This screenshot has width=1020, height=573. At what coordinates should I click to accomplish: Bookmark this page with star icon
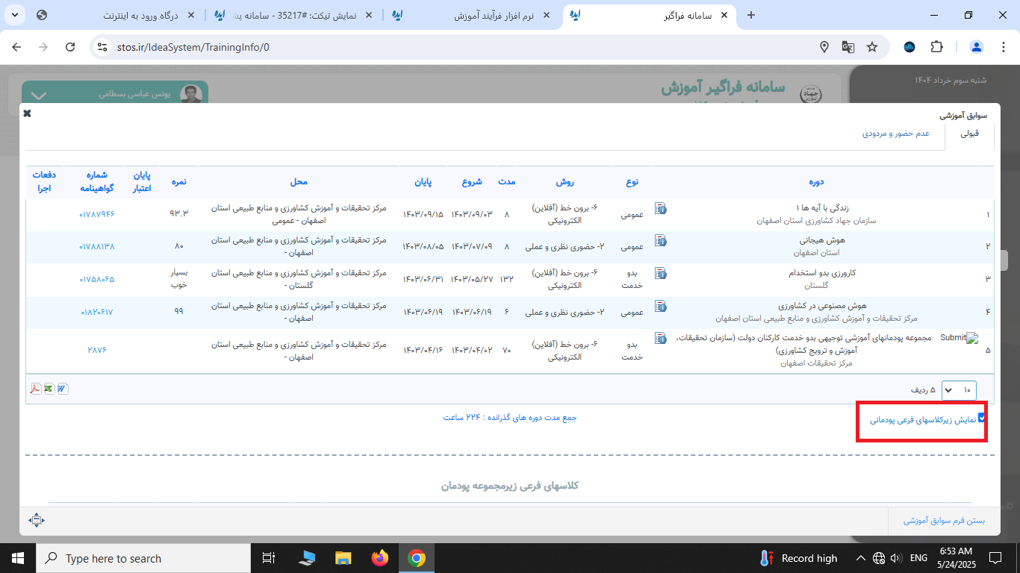tap(871, 47)
